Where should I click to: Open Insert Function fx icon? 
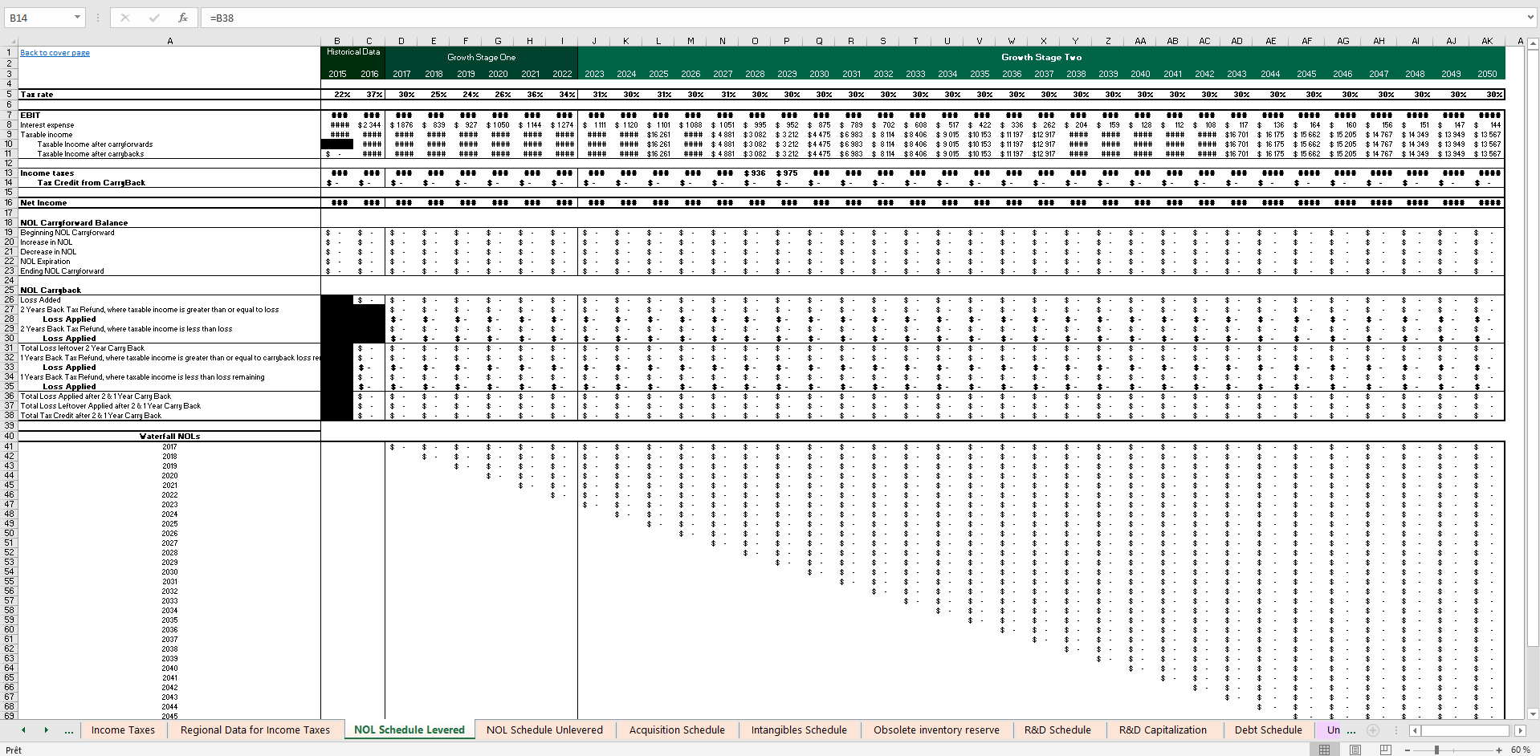[183, 18]
